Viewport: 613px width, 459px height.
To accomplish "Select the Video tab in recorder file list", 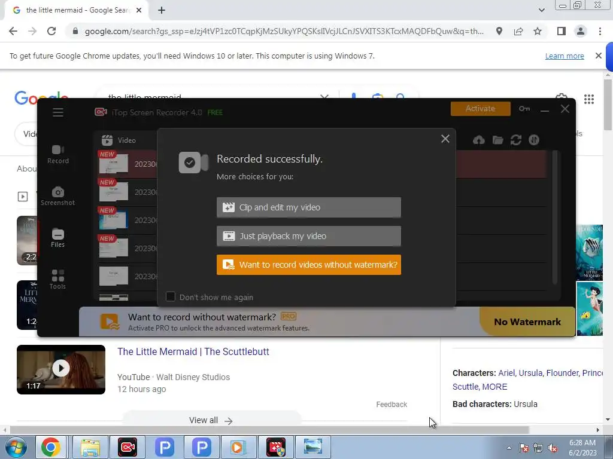I will tap(119, 140).
